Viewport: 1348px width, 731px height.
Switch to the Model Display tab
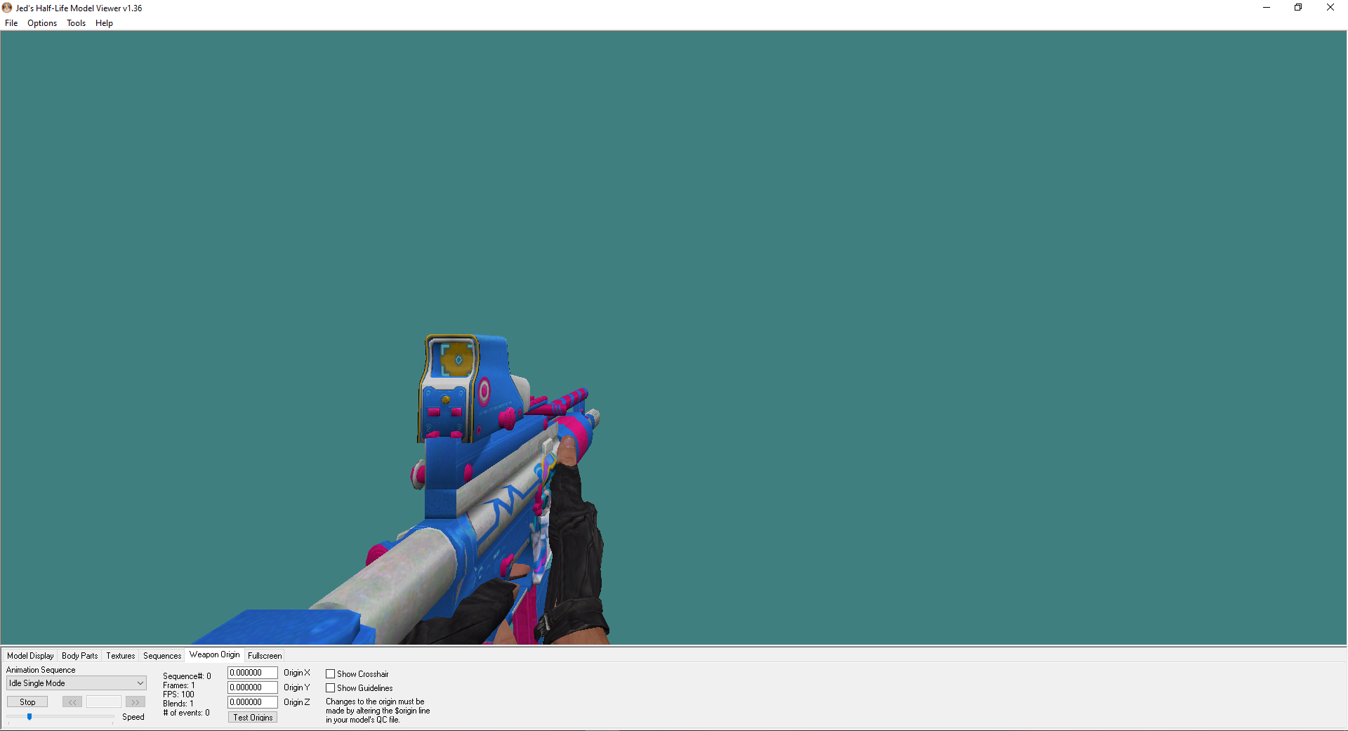point(30,656)
